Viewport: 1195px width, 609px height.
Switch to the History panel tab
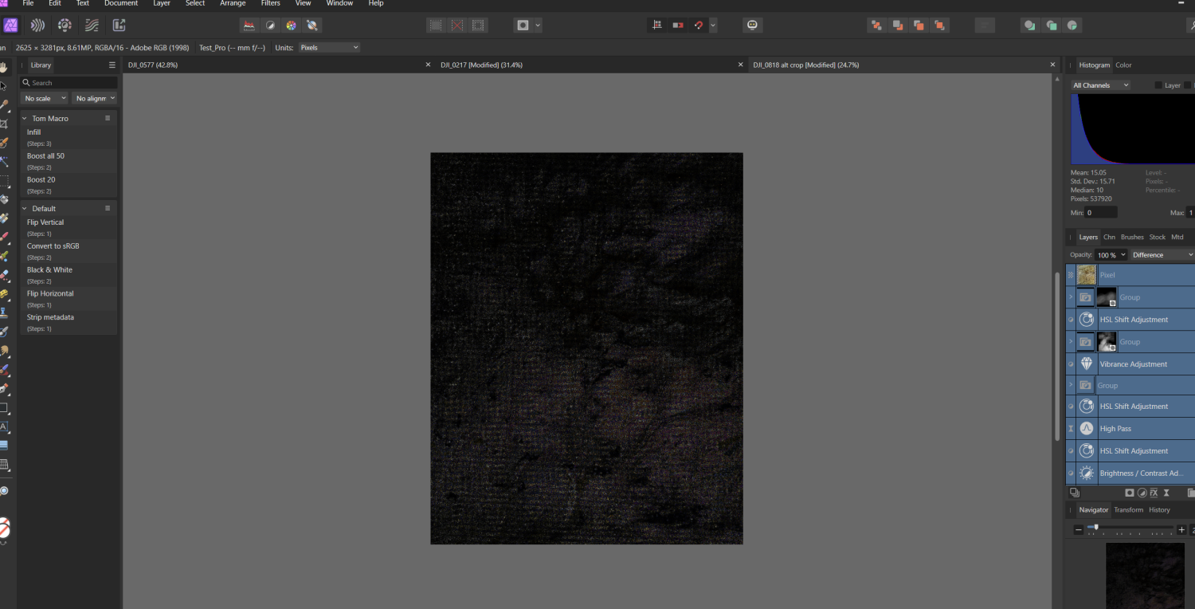1159,510
